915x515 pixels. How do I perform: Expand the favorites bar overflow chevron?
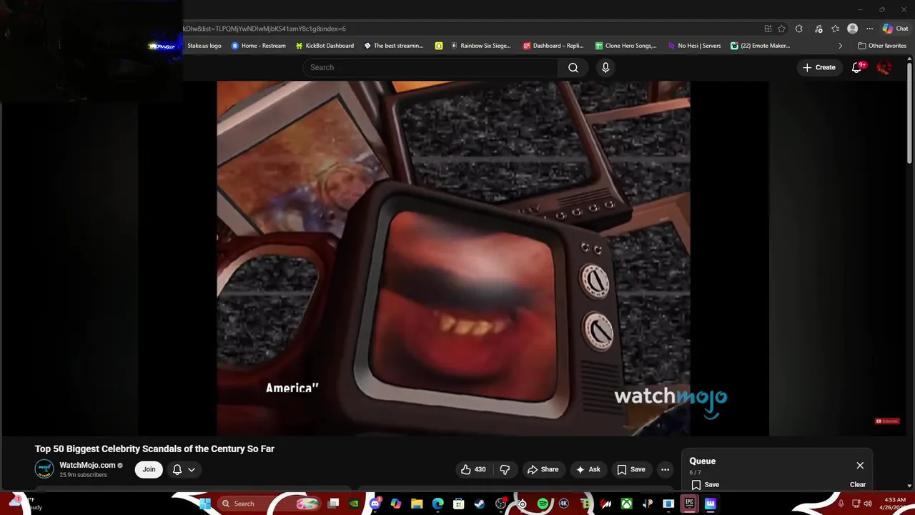pos(840,46)
